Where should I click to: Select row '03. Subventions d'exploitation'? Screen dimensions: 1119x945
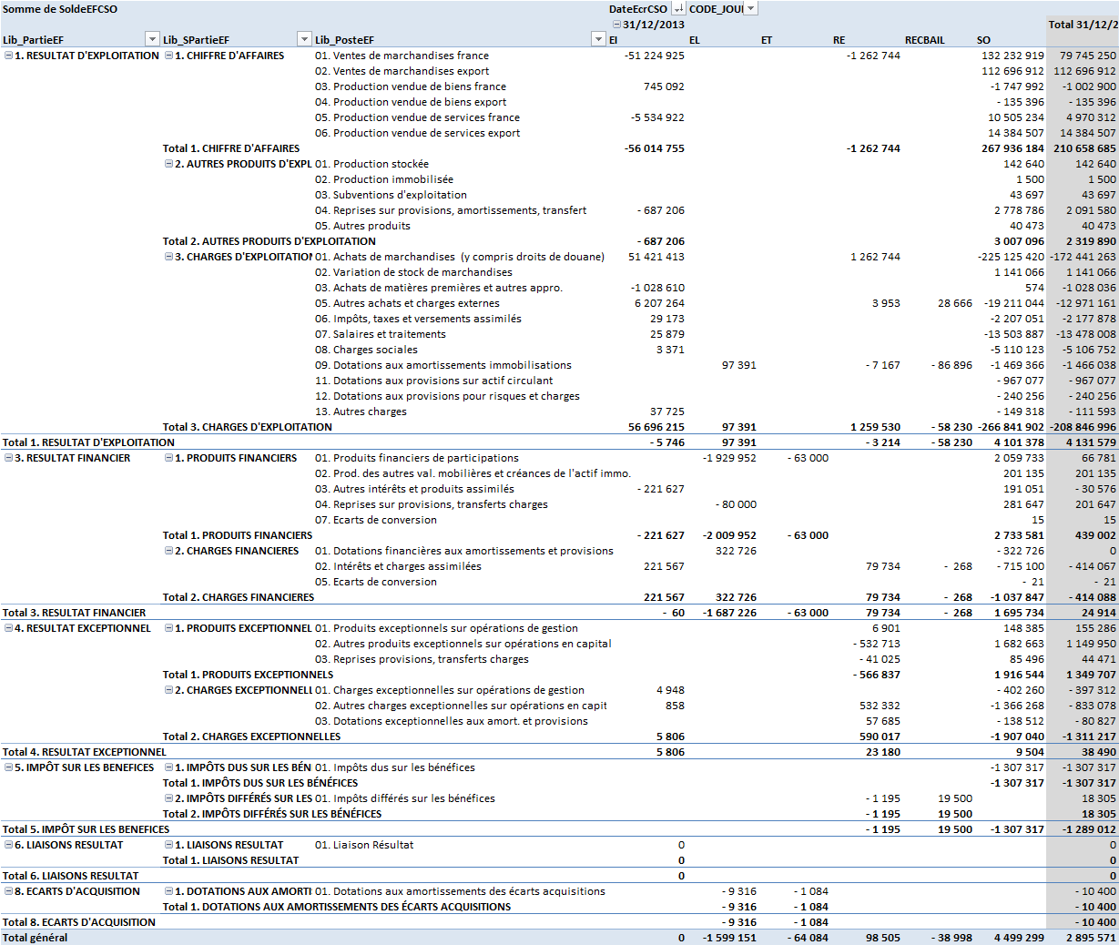(391, 195)
